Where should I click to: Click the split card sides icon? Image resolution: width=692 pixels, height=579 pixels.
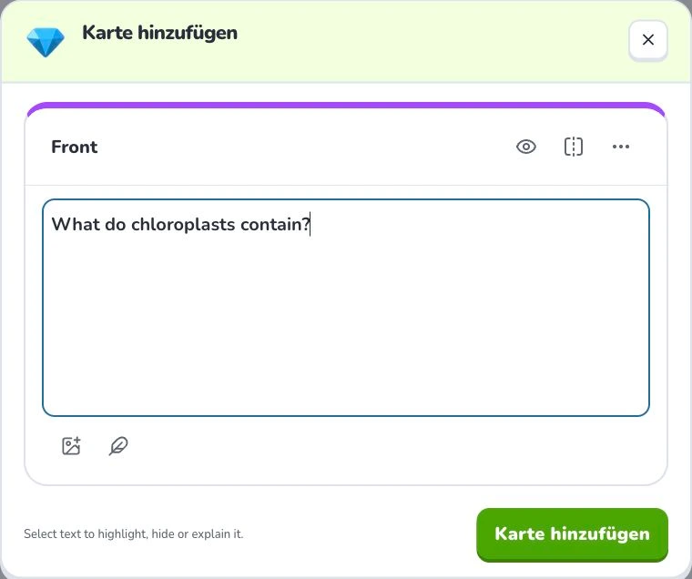click(x=574, y=147)
